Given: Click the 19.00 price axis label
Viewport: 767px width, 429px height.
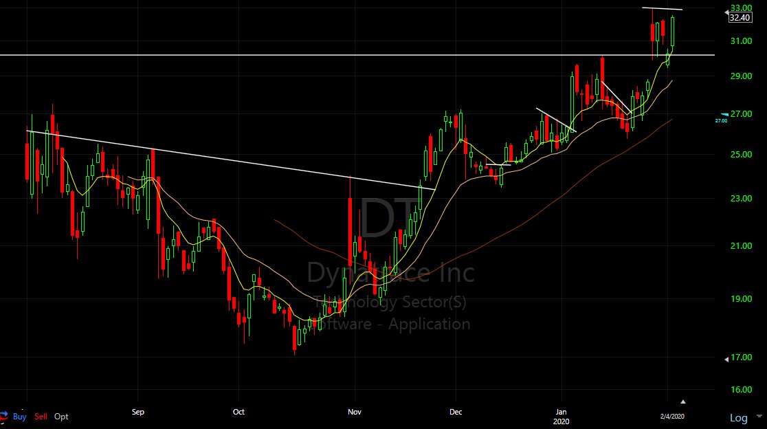Looking at the screenshot, I should pyautogui.click(x=741, y=299).
